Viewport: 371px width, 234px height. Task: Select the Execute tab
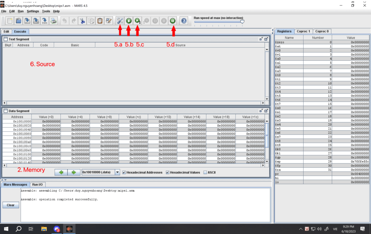click(20, 31)
